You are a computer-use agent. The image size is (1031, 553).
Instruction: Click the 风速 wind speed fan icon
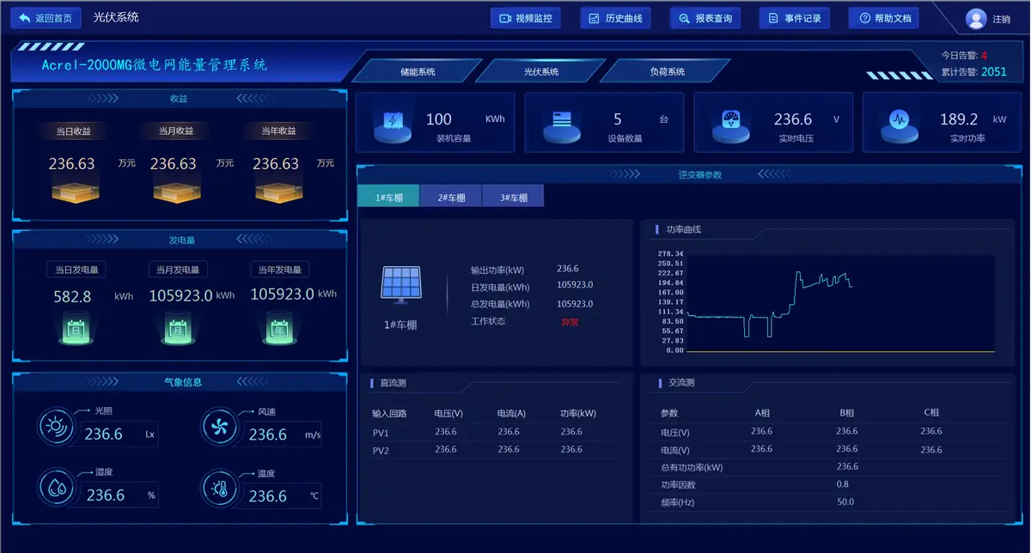[220, 426]
